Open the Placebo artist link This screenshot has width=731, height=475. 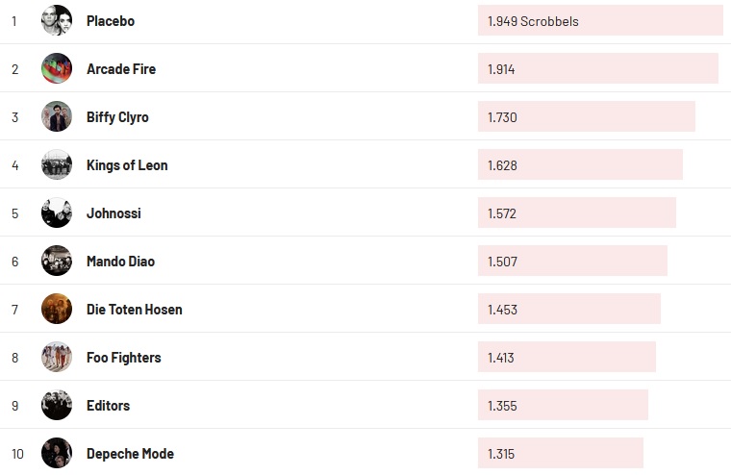click(111, 21)
